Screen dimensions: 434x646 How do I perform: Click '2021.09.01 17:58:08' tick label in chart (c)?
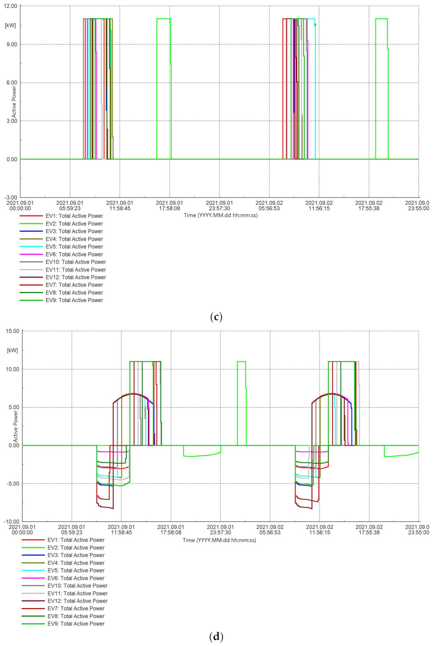pos(170,206)
